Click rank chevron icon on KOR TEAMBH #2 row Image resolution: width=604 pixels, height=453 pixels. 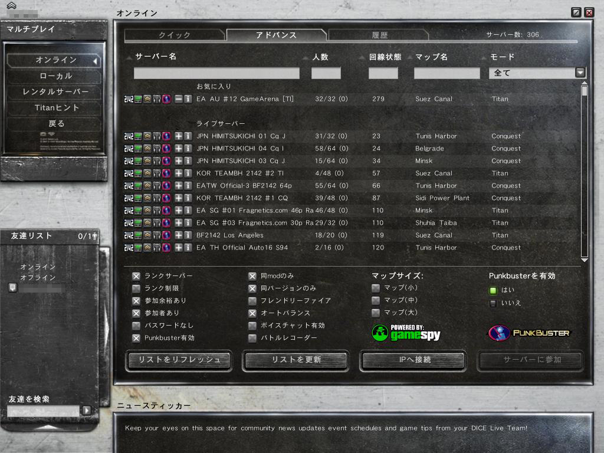coord(147,173)
